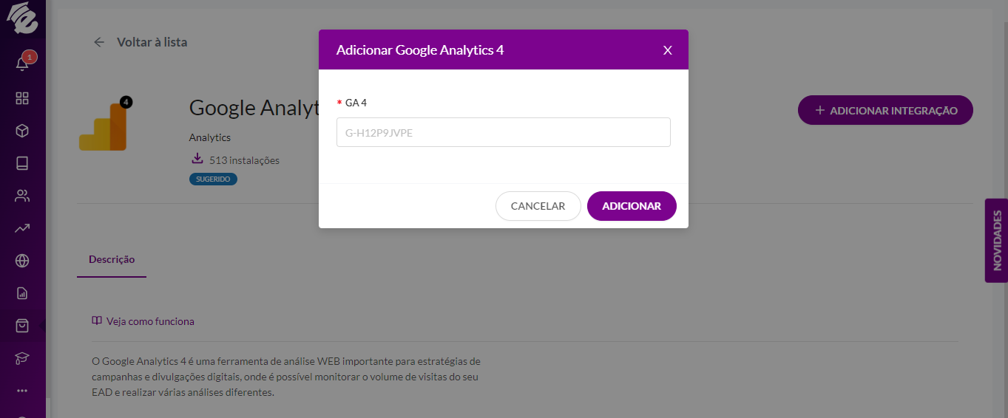Open the more options ellipsis in sidebar
The image size is (1008, 418).
[22, 390]
